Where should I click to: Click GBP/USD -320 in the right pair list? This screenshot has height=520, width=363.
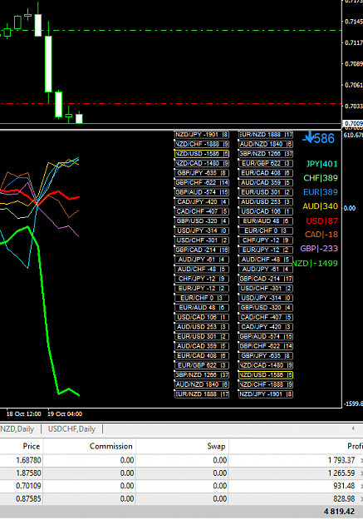tap(266, 308)
